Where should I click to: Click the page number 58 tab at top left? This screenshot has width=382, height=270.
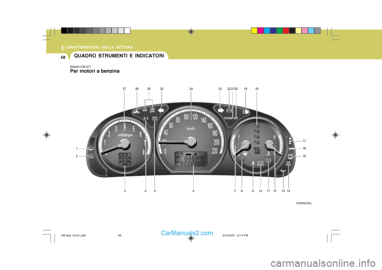tap(63, 57)
